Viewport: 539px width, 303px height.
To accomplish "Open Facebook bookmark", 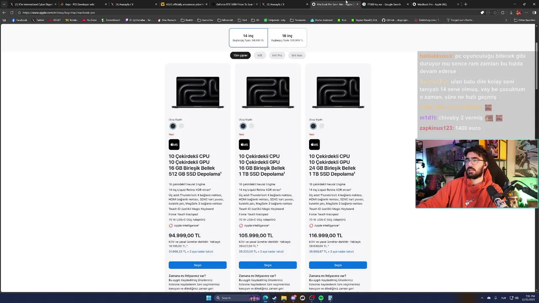I will tap(19, 20).
